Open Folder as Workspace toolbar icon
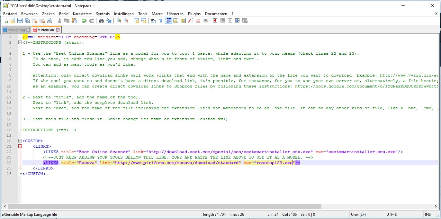This screenshot has height=219, width=441. click(198, 21)
